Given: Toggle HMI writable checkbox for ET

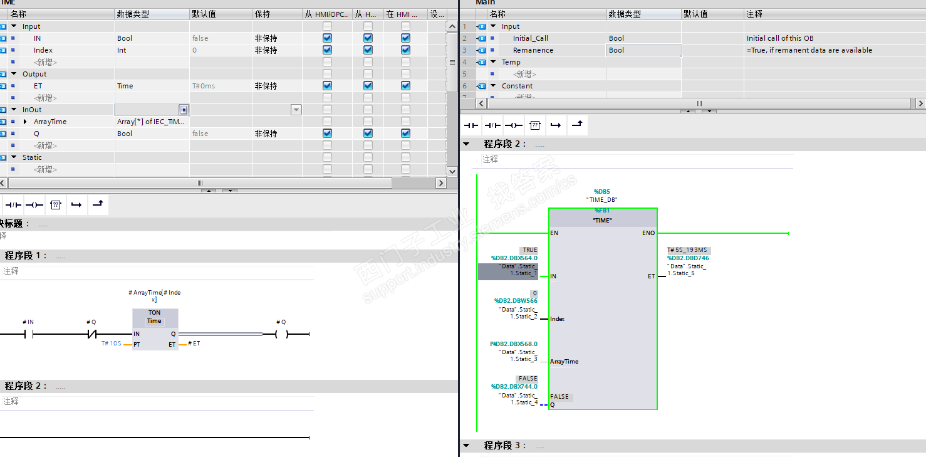Looking at the screenshot, I should 368,86.
